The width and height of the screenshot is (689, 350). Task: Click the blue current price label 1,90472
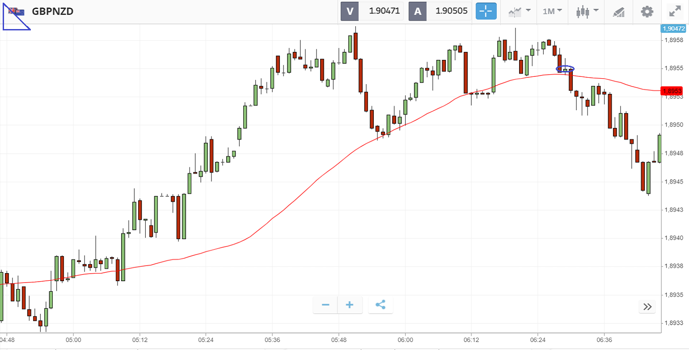673,28
